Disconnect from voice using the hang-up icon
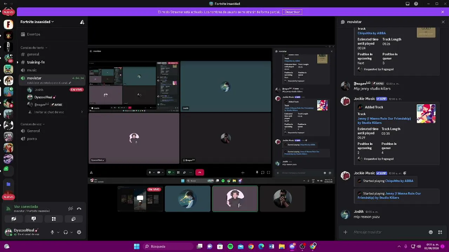The image size is (449, 252). (x=79, y=209)
